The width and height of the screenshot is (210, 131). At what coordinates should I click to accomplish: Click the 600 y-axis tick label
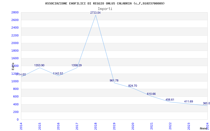16,96
